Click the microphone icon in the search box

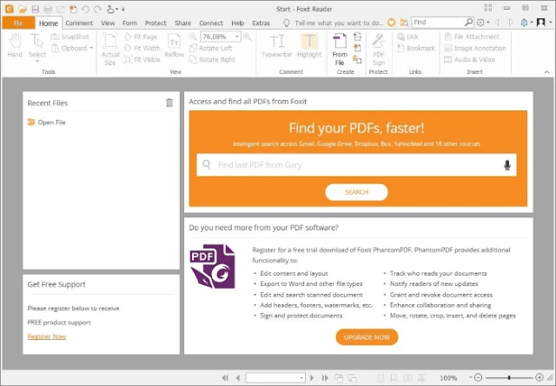click(507, 165)
